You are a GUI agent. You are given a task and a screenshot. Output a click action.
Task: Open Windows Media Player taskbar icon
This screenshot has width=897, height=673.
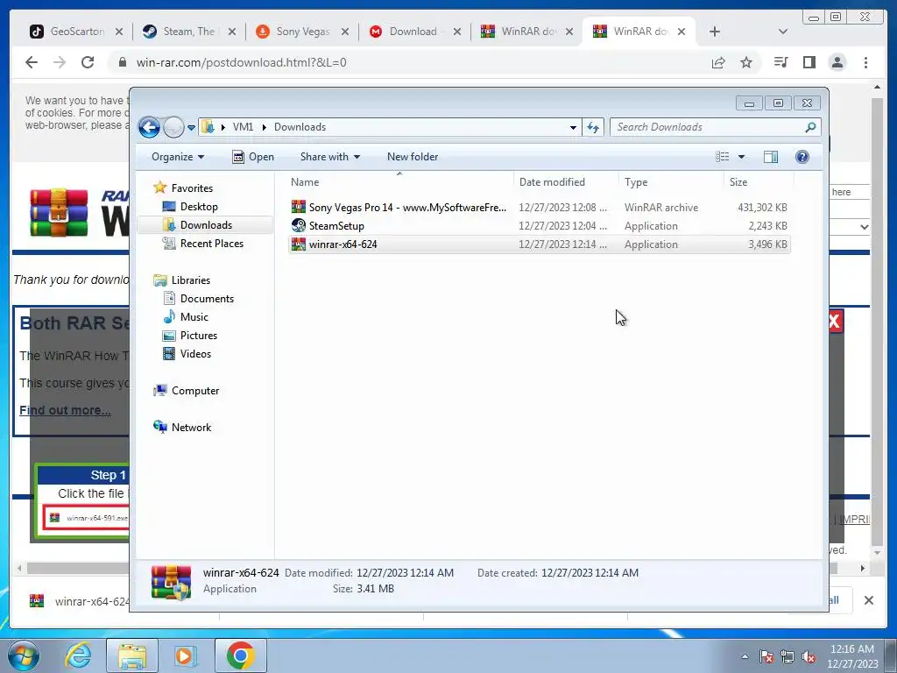point(184,655)
